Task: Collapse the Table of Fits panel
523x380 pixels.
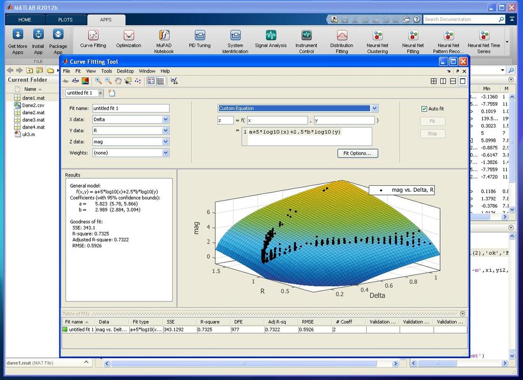Action: (463, 313)
